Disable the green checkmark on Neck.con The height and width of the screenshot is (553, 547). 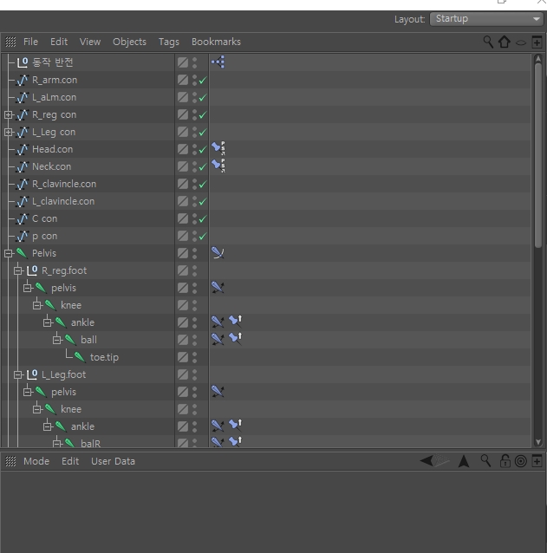tap(203, 166)
